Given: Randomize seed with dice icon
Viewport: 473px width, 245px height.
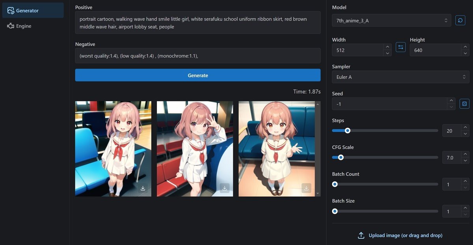Looking at the screenshot, I should 464,104.
